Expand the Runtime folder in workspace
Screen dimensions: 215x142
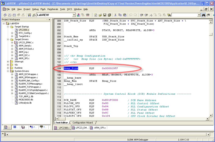click(8, 68)
